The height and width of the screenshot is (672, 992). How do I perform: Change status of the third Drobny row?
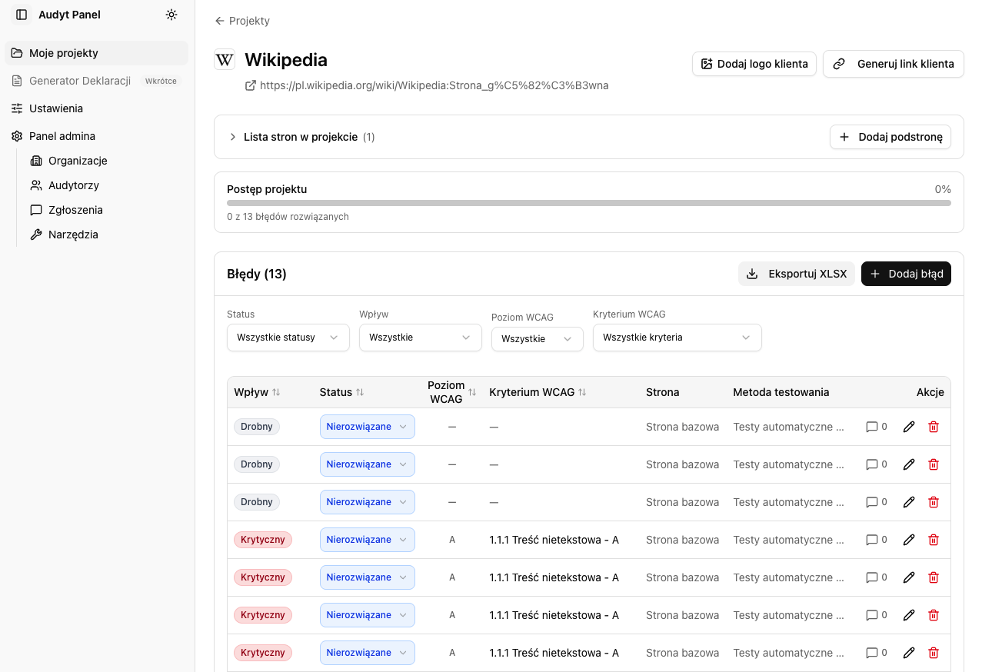(368, 502)
